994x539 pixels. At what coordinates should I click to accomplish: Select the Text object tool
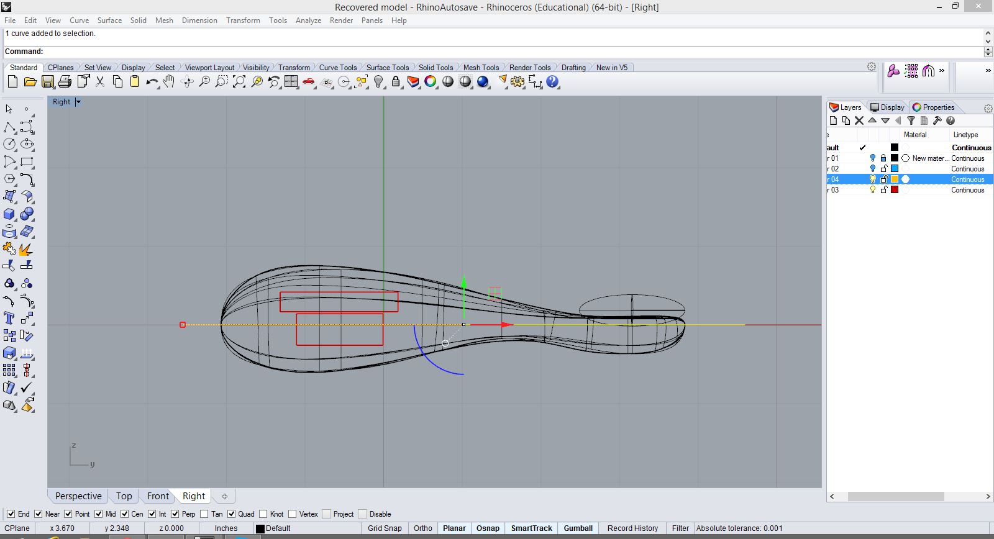coord(9,319)
